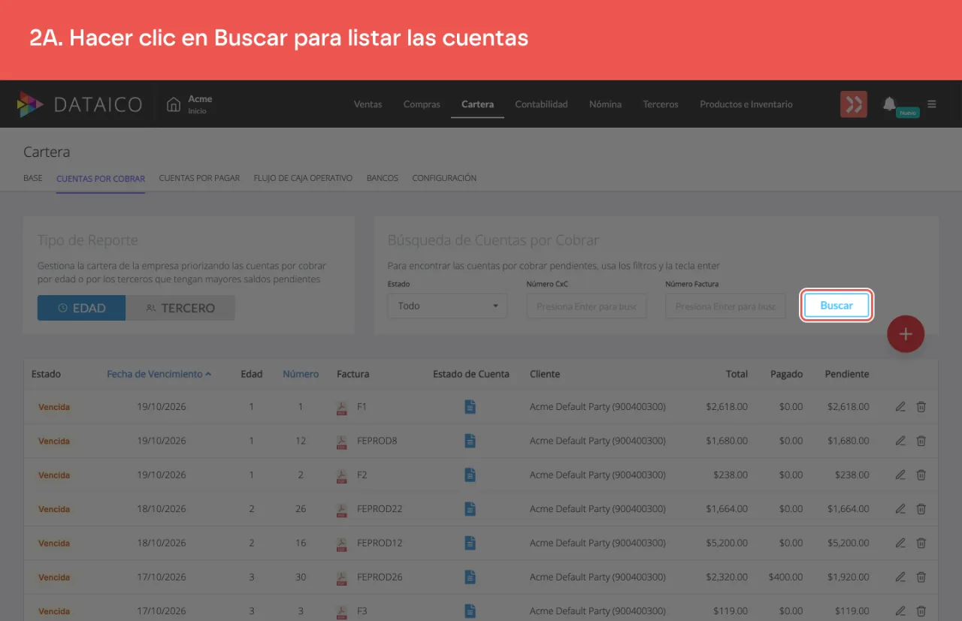This screenshot has height=621, width=962.
Task: Edit the F1 receivable row
Action: pyautogui.click(x=900, y=407)
